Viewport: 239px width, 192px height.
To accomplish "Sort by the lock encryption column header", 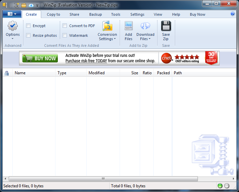I will 7,73.
